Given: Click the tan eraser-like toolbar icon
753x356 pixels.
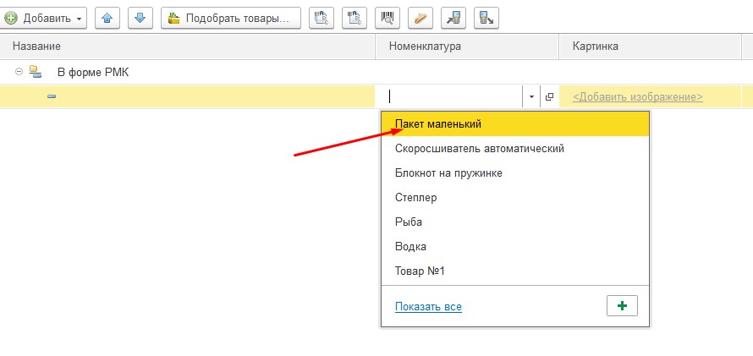Looking at the screenshot, I should (x=420, y=19).
